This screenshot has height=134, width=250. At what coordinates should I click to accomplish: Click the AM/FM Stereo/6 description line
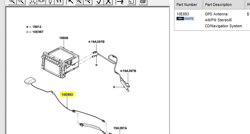click(x=218, y=20)
